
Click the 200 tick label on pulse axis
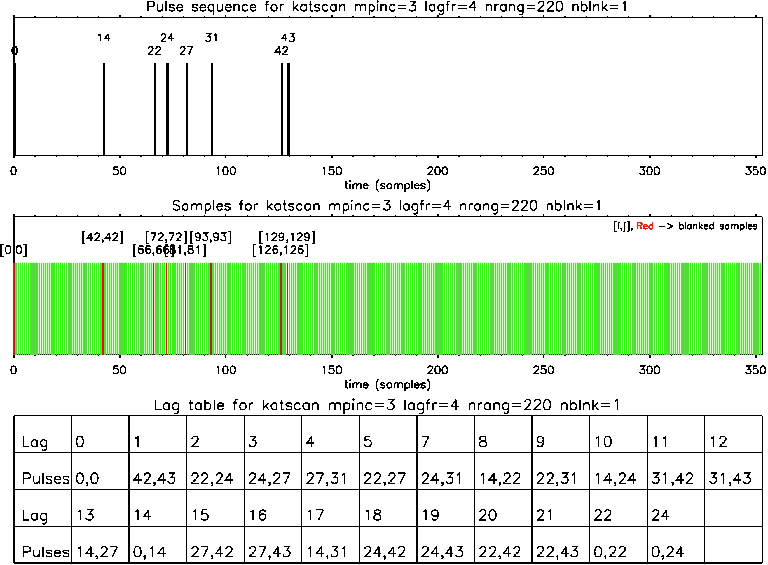pos(437,171)
